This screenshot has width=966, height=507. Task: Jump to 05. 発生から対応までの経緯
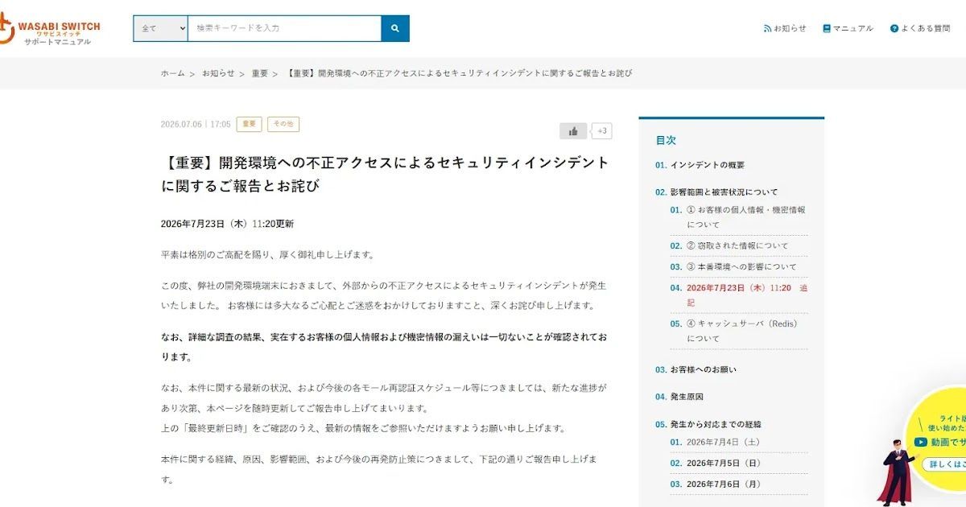pos(708,424)
